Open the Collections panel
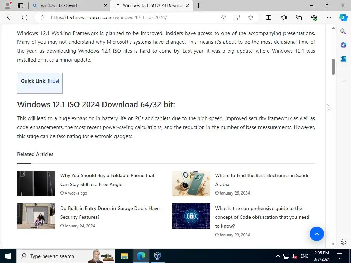351x263 pixels. coord(299,17)
